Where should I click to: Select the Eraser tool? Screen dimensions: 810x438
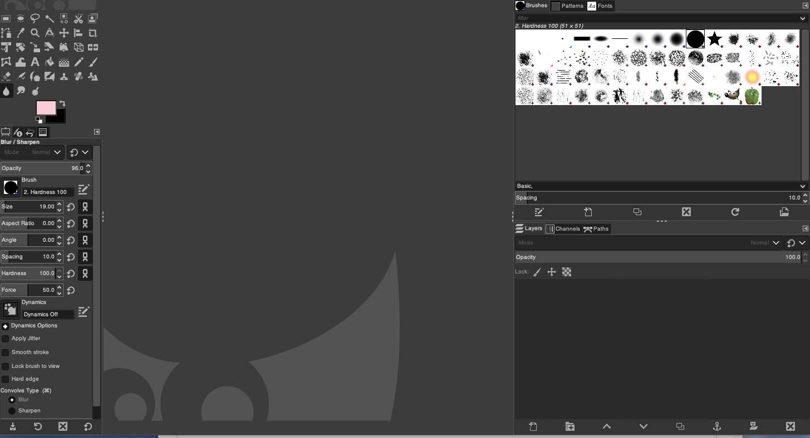click(x=6, y=77)
